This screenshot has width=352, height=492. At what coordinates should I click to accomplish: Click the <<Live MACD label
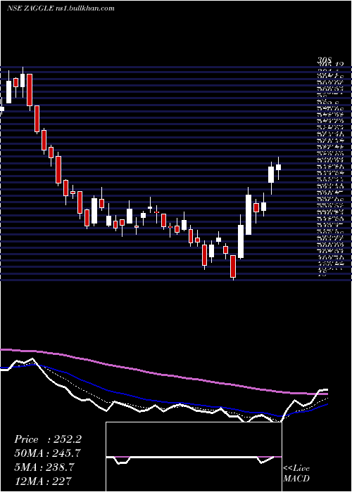tap(296, 474)
